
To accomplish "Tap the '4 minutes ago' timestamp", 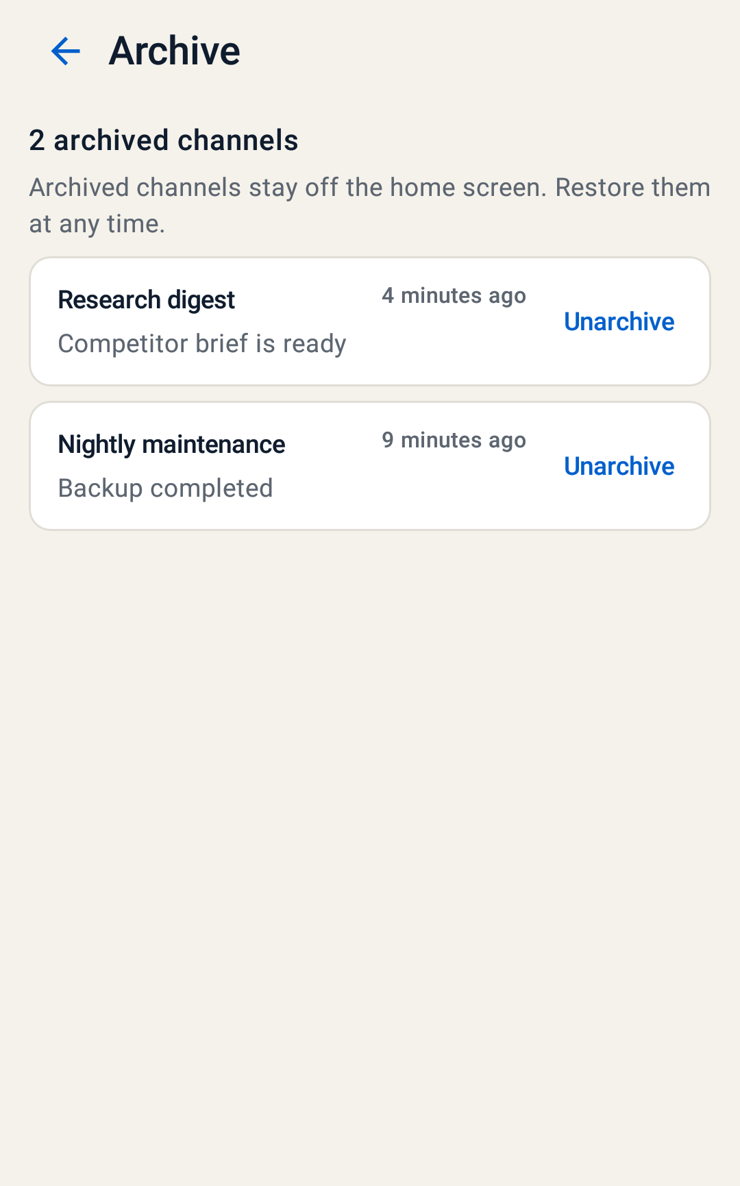I will 454,296.
